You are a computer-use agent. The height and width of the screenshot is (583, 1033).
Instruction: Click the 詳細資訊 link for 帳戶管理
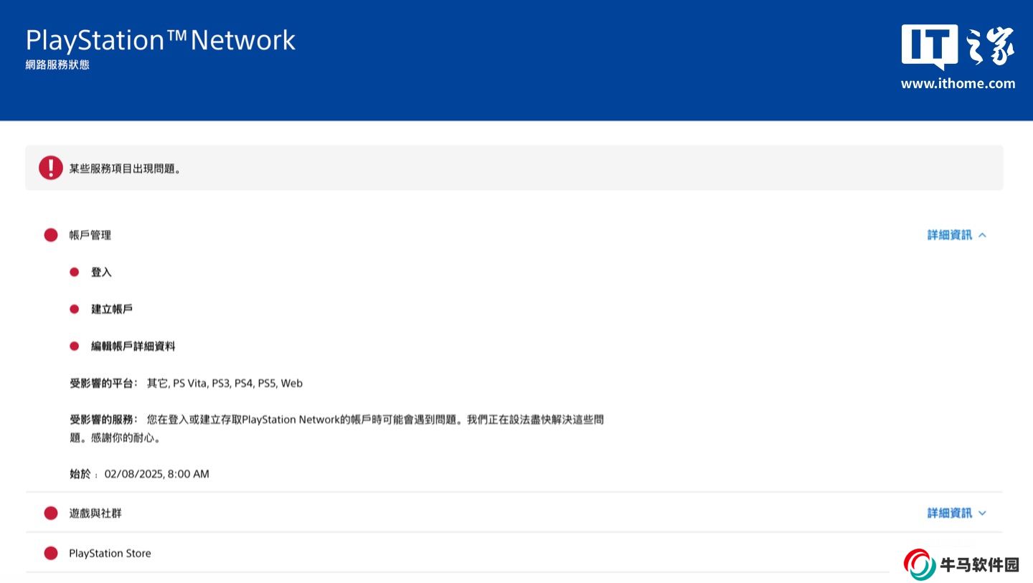[949, 235]
